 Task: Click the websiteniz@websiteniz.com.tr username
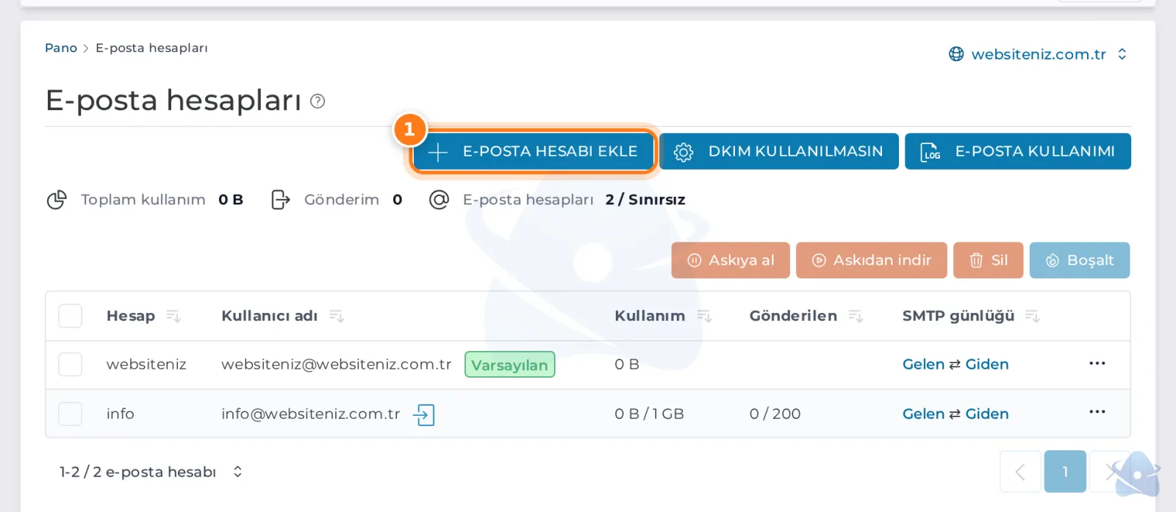(337, 364)
